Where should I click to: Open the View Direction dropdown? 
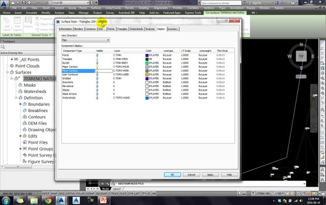tap(85, 40)
